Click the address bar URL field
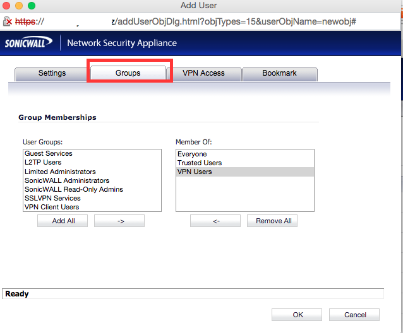The width and height of the screenshot is (403, 333). [200, 21]
